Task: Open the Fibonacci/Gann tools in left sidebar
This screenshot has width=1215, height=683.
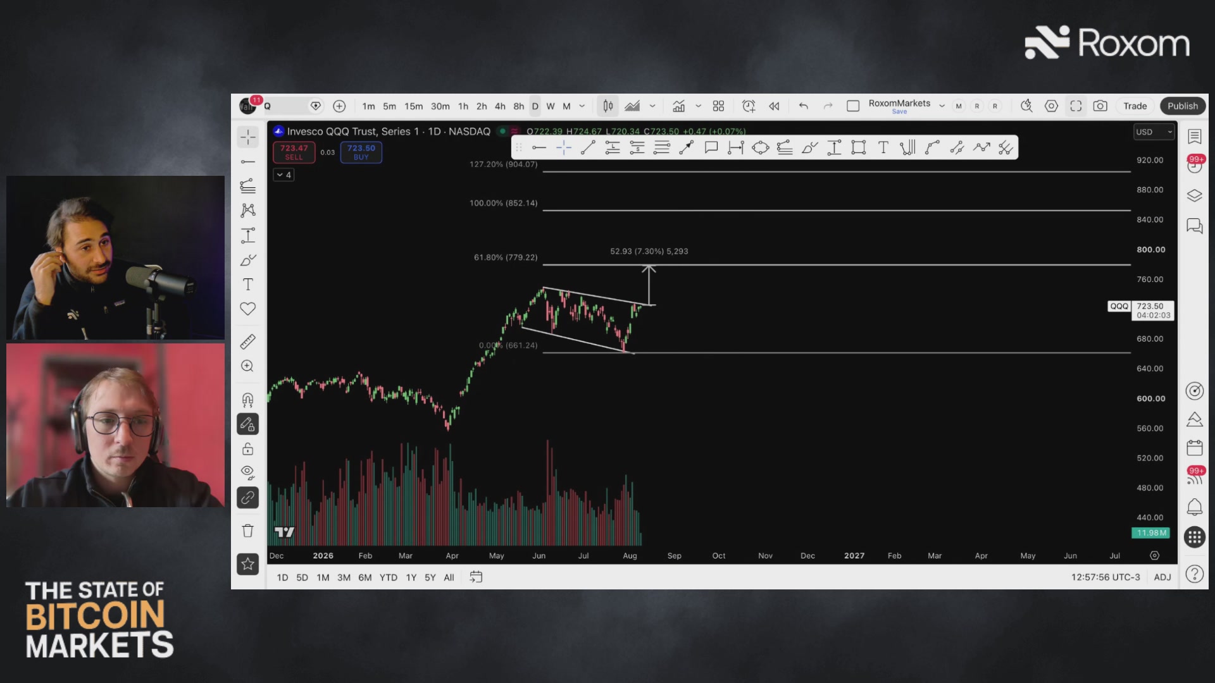Action: point(248,186)
